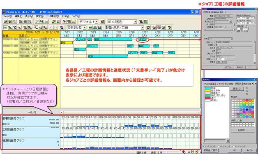The width and height of the screenshot is (258, 154).
Task: Open the ファイル(F) menu
Action: click(x=7, y=16)
